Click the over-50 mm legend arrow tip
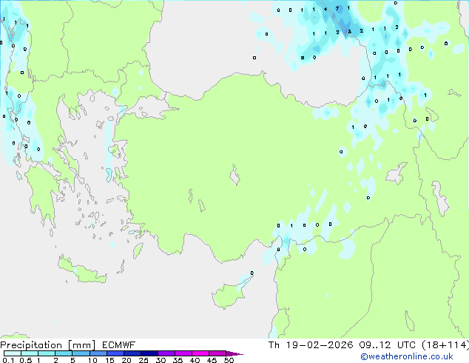The width and height of the screenshot is (469, 363). [234, 353]
